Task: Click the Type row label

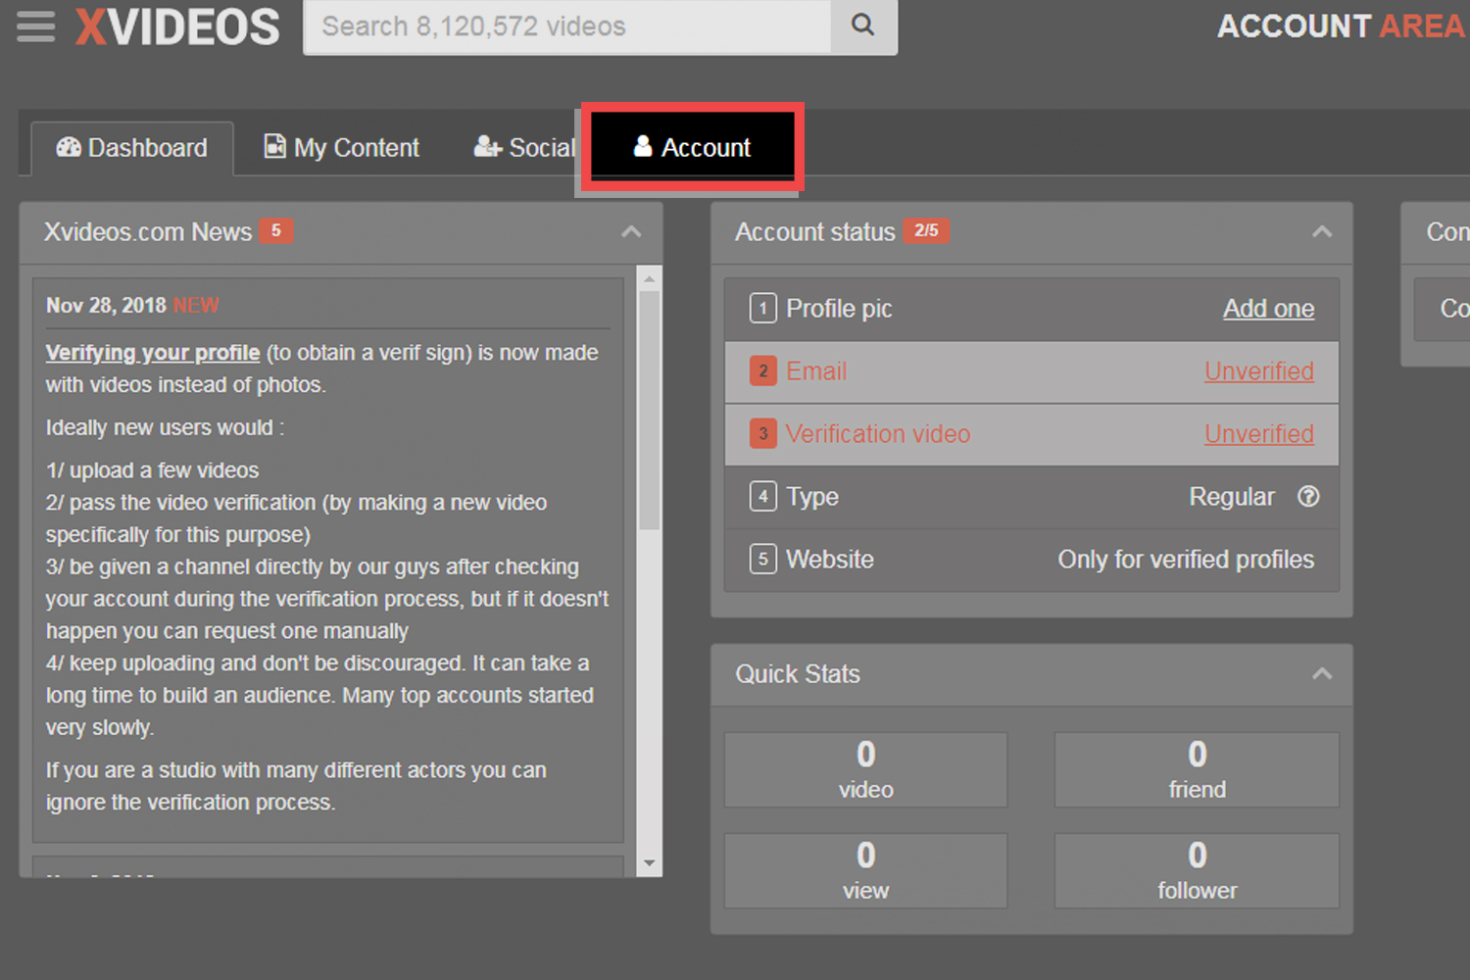Action: [x=812, y=497]
